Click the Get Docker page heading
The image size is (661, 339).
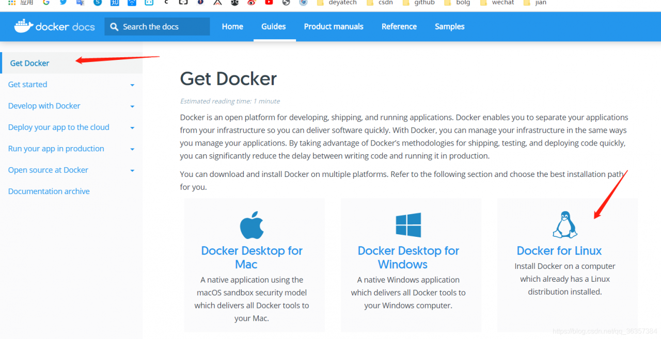[x=228, y=78]
